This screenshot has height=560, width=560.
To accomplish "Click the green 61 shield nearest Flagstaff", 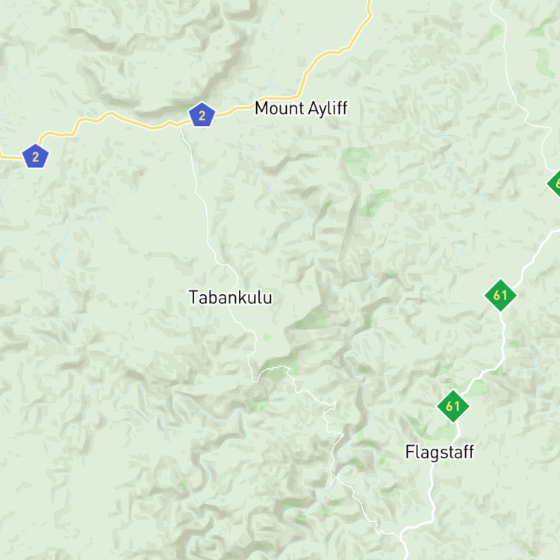I will coord(453,406).
